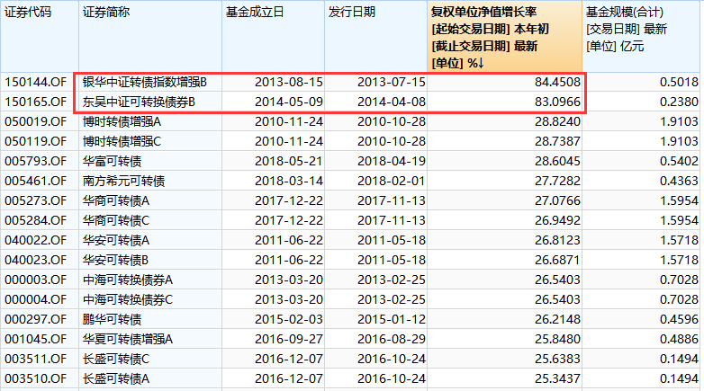Click growth rate value 28.6045
This screenshot has height=391, width=704.
click(x=557, y=161)
